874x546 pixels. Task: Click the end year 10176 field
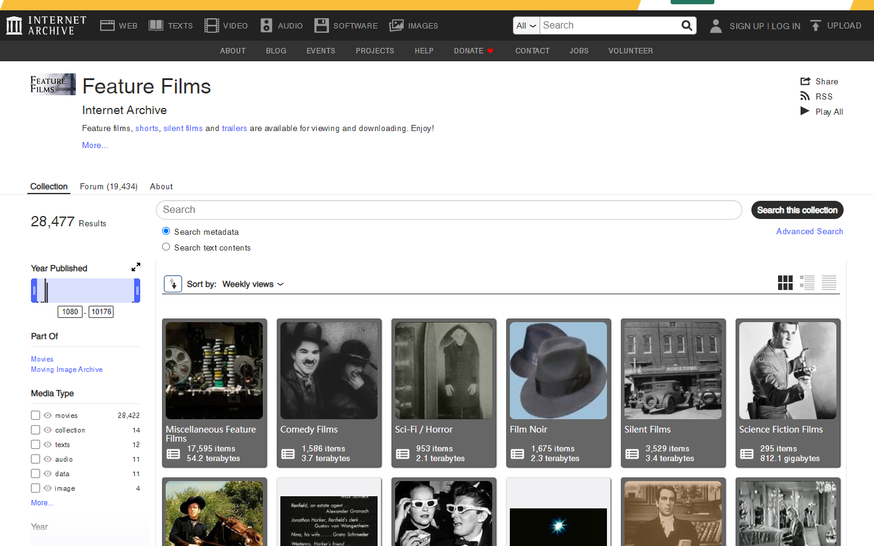[x=101, y=312]
